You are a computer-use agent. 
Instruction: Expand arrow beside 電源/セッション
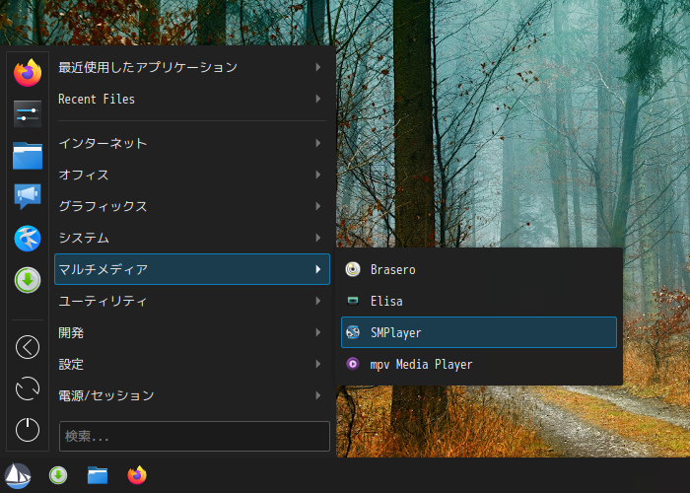(x=317, y=395)
